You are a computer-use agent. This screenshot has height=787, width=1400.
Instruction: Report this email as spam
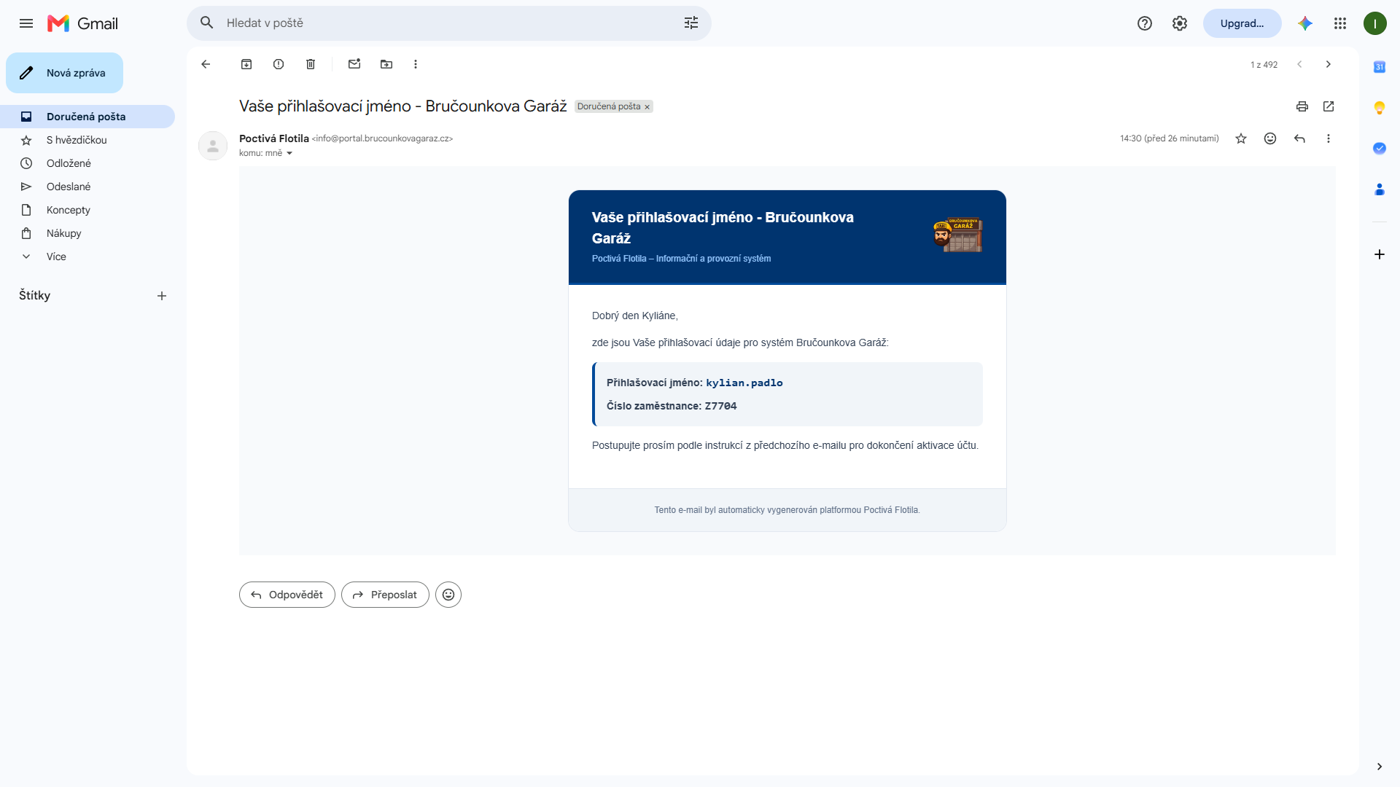tap(279, 64)
